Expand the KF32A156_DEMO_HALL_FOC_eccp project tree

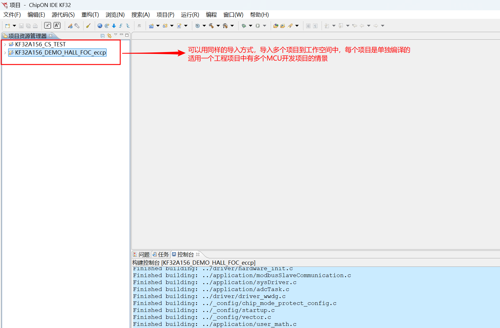(x=5, y=53)
